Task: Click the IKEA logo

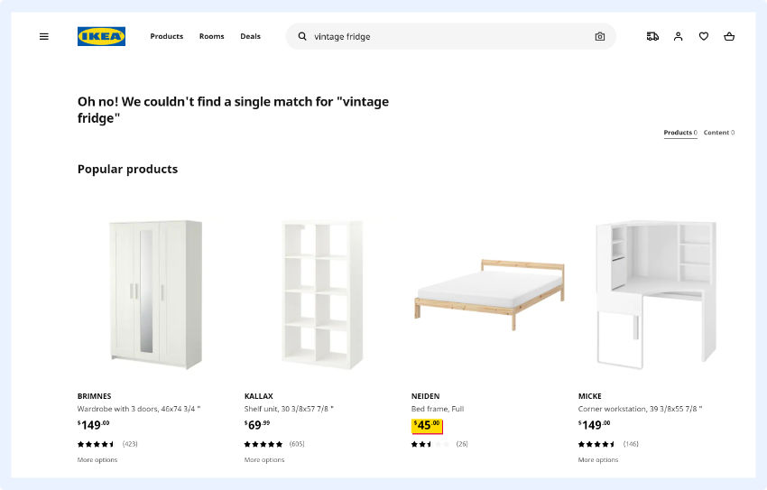Action: coord(101,37)
